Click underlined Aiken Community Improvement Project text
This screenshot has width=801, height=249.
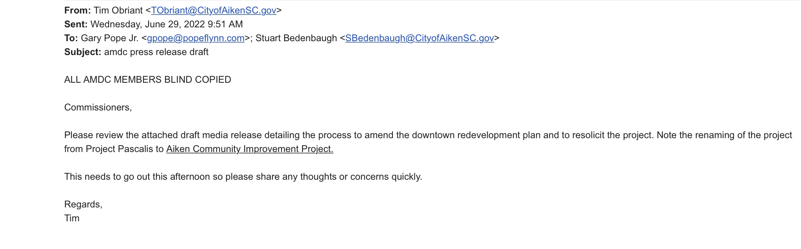point(250,149)
